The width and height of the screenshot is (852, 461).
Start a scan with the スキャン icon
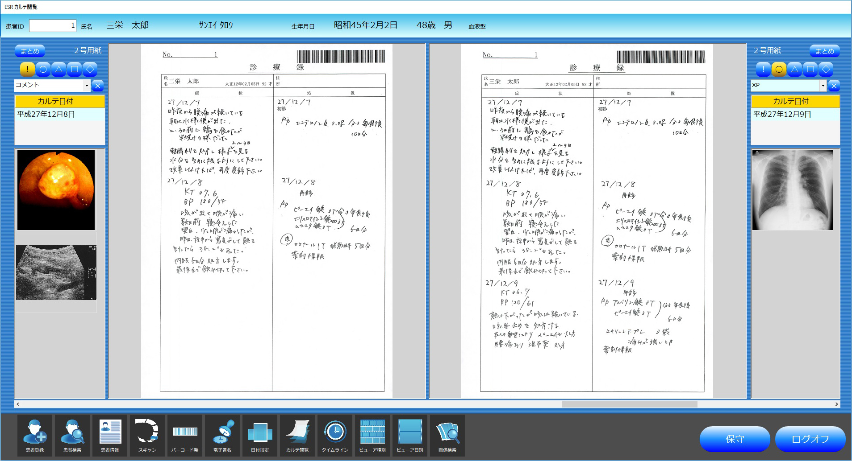click(x=147, y=435)
